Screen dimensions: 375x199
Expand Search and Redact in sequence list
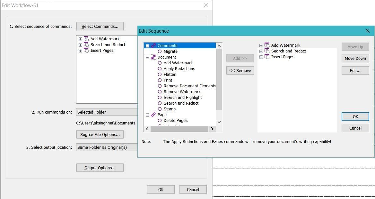pyautogui.click(x=261, y=51)
